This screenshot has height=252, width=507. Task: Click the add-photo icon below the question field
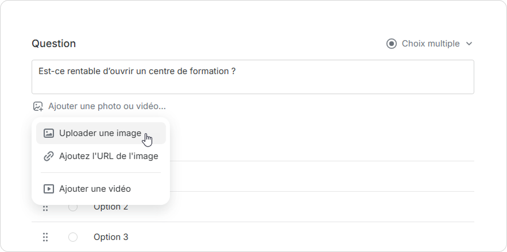pos(38,106)
